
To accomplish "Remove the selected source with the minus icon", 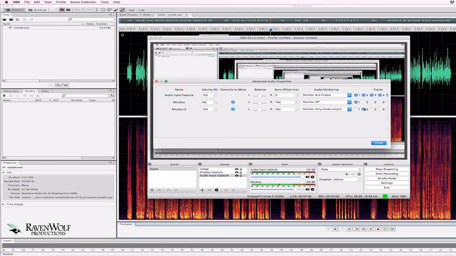I will pyautogui.click(x=209, y=190).
